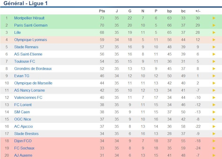Open the Valenciennes FC team page
Viewport: 222px width, 159px height.
[28, 98]
